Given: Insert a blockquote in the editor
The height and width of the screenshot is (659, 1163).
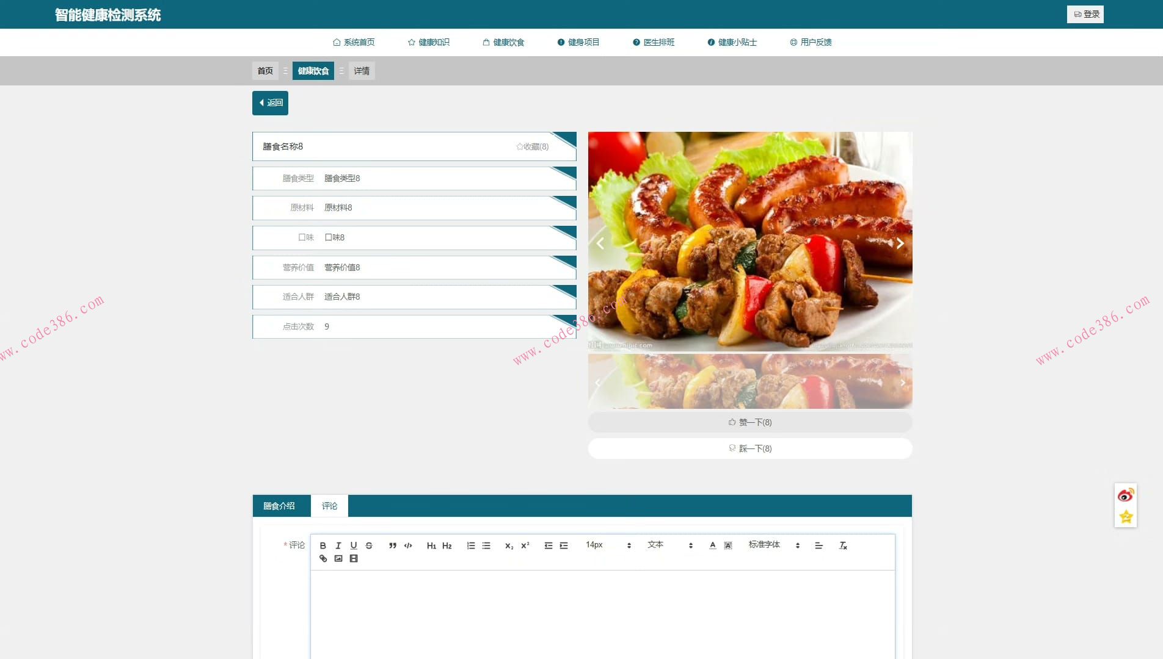Looking at the screenshot, I should 393,546.
